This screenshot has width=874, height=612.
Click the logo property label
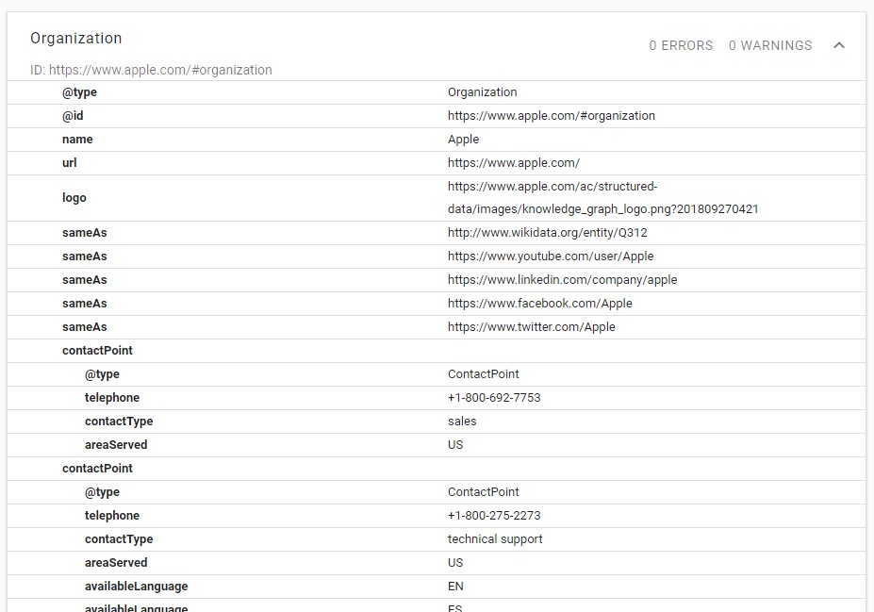click(x=74, y=198)
